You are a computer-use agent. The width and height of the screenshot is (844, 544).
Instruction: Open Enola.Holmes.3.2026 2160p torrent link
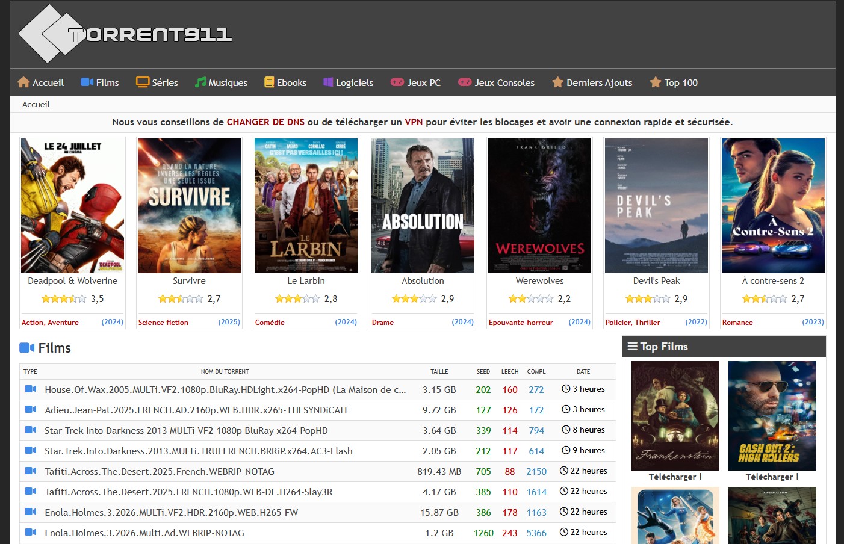pos(172,513)
